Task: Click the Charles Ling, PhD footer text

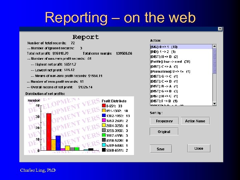Action: click(x=38, y=170)
